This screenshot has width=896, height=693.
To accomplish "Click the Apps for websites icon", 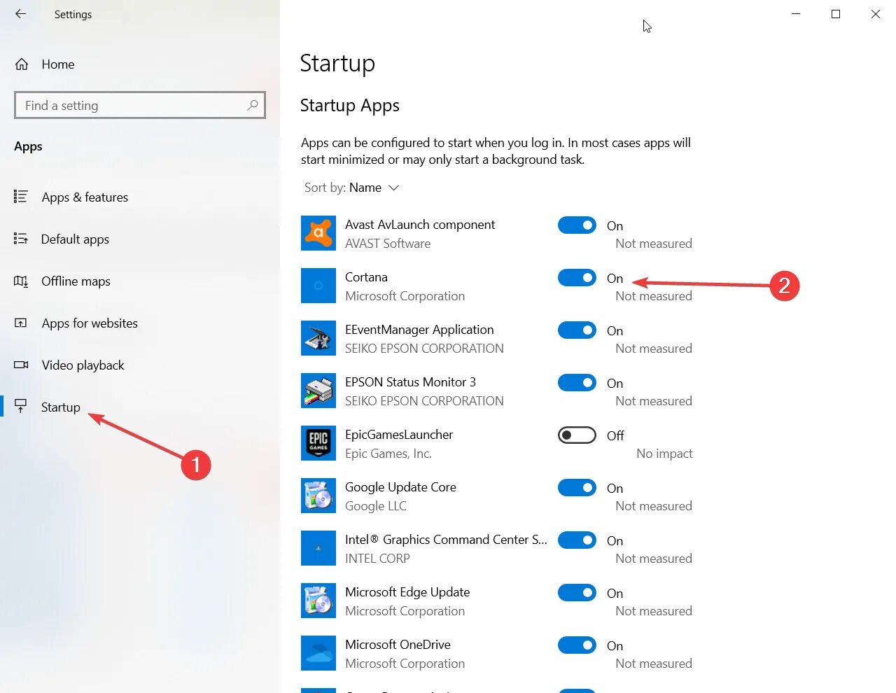I will tap(21, 323).
